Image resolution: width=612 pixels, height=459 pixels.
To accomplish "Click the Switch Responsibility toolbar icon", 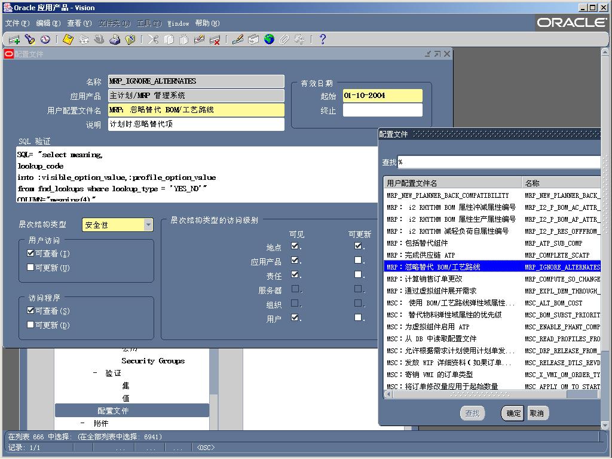I will [x=99, y=39].
